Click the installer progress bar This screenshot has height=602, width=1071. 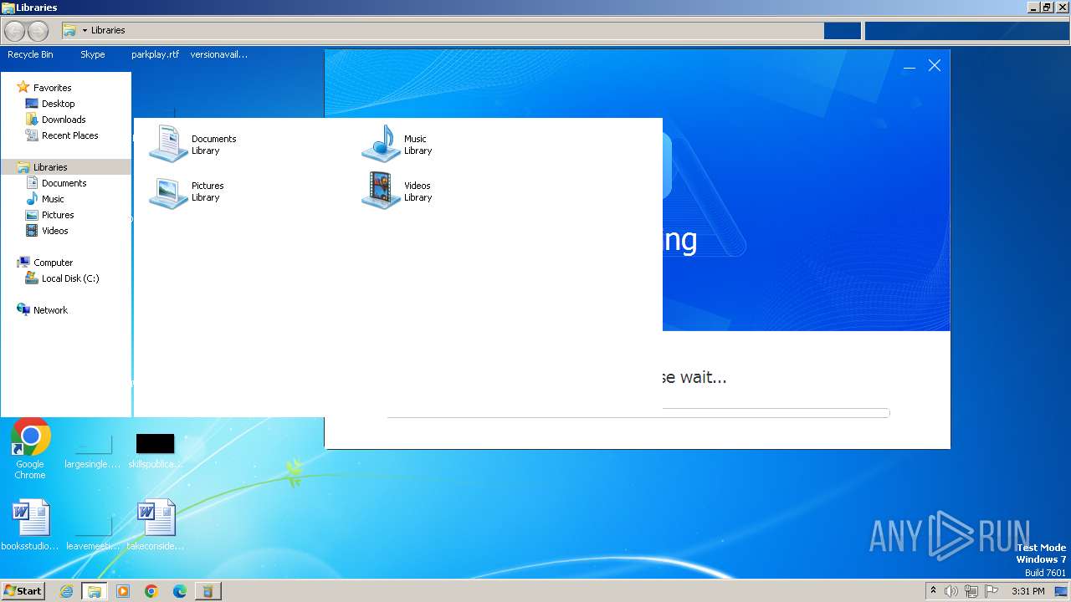[638, 413]
